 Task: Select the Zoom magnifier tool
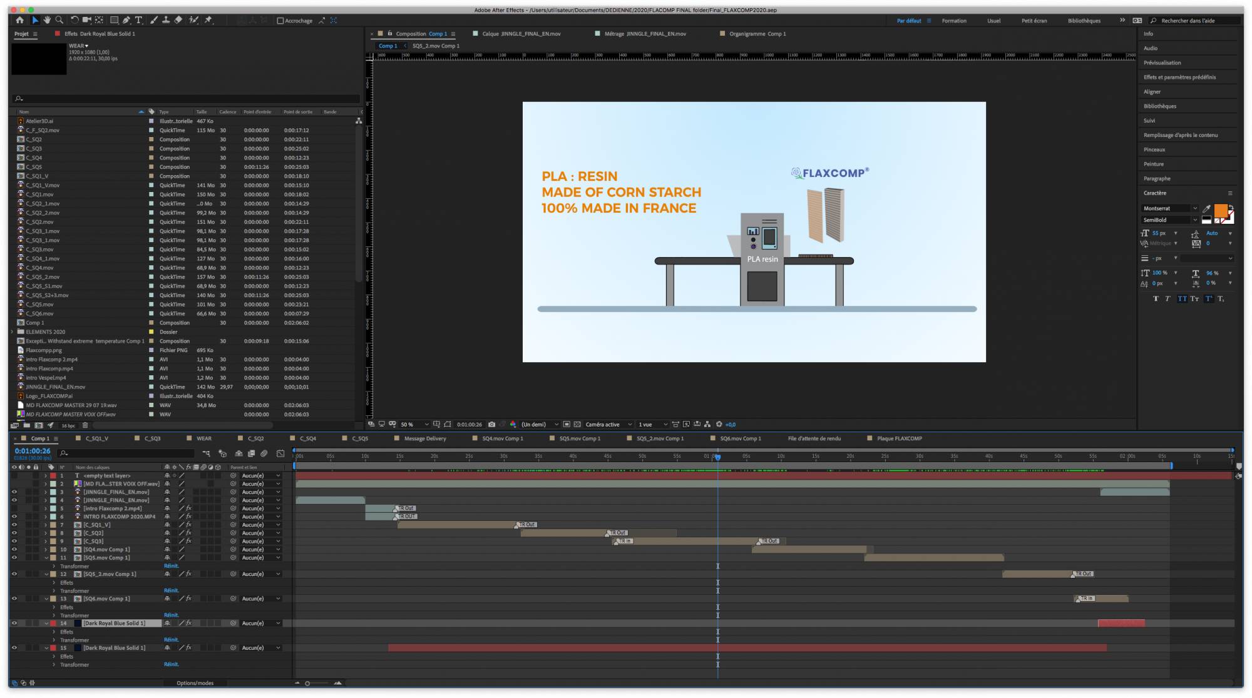point(59,20)
